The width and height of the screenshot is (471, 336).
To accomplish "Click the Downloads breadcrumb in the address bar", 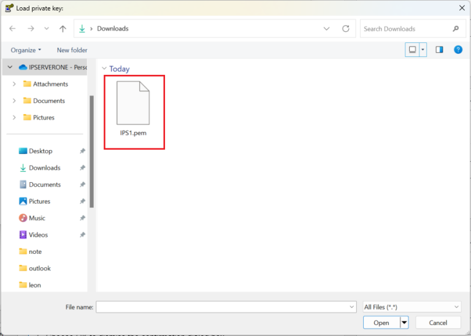I will (113, 29).
